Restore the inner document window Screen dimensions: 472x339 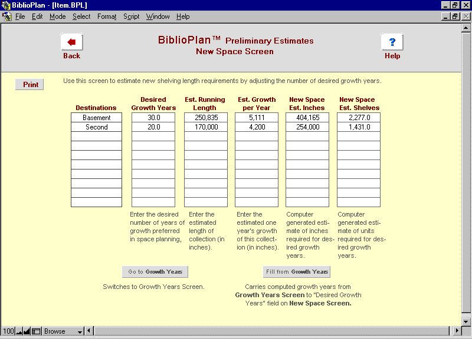click(x=455, y=16)
